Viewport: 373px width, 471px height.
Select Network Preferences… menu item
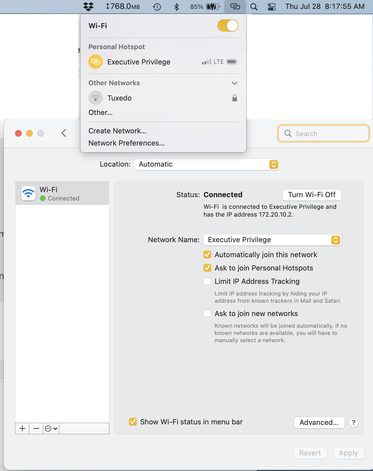(x=126, y=143)
